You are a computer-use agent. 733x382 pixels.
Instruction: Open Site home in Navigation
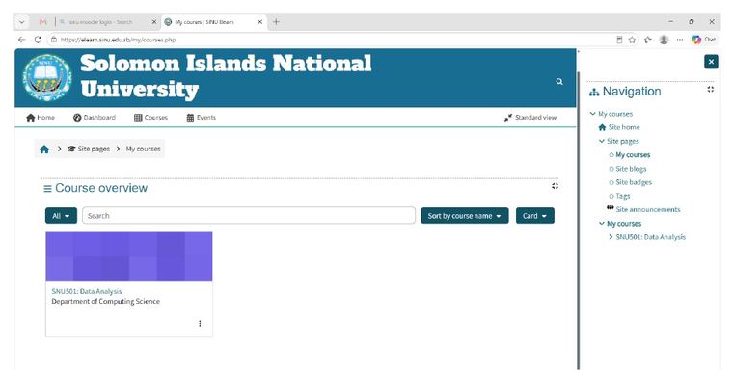pyautogui.click(x=624, y=127)
